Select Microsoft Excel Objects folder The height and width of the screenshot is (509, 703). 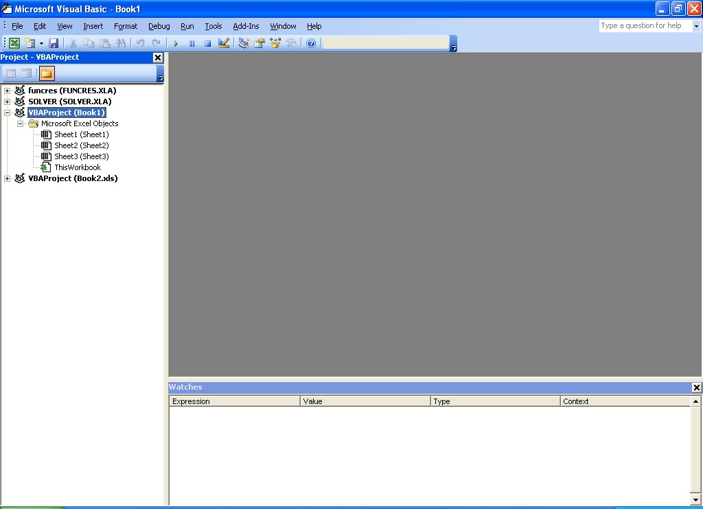(x=80, y=123)
